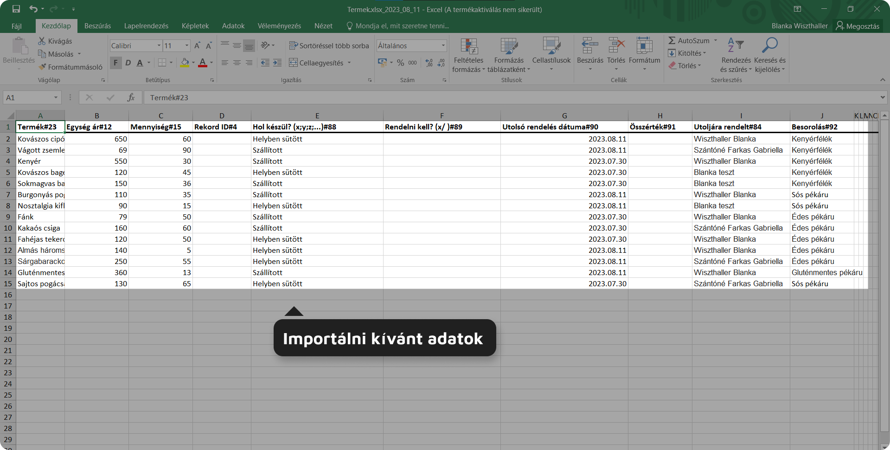The width and height of the screenshot is (890, 450).
Task: Open Formázás táblázatként table styles
Action: pos(509,55)
